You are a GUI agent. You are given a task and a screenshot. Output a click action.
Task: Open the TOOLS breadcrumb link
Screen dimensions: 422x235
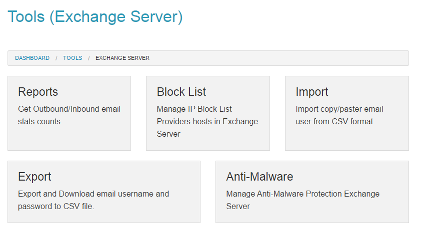(72, 58)
